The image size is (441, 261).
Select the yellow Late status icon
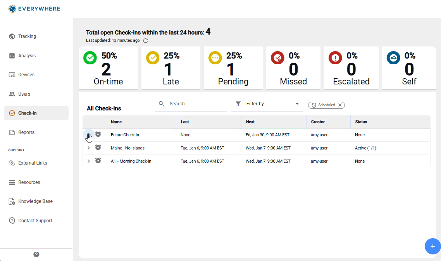click(x=153, y=58)
